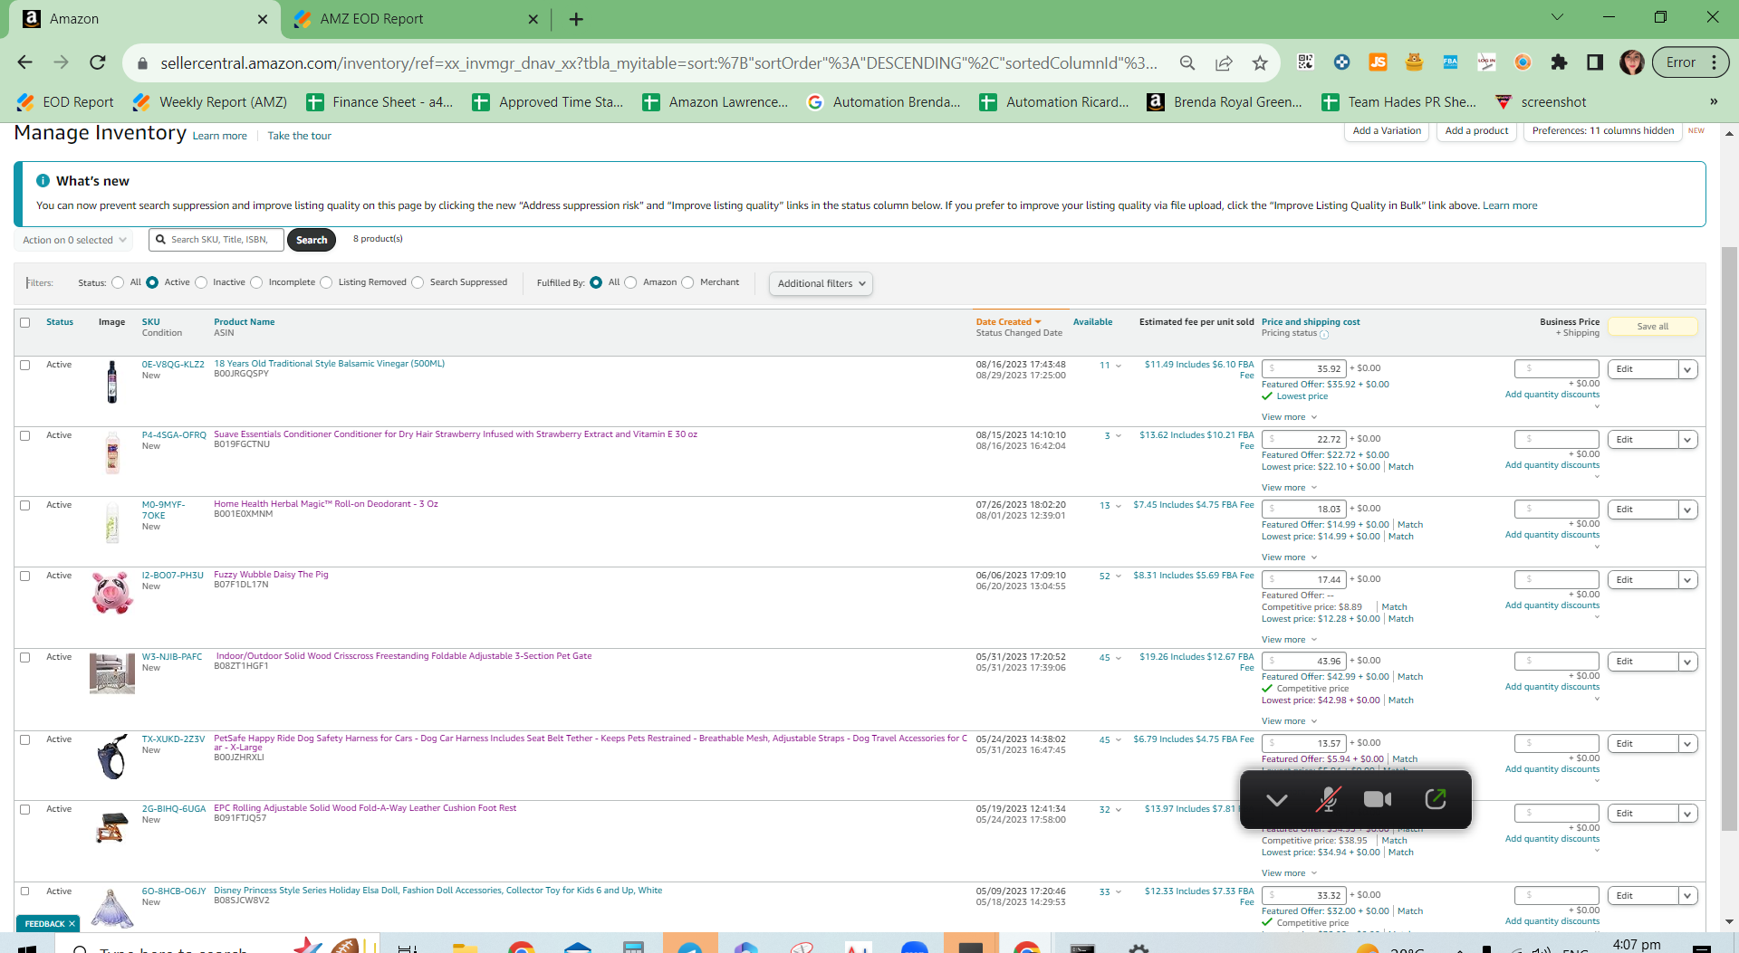Reload the Seller Central page
This screenshot has height=953, width=1739.
click(98, 62)
